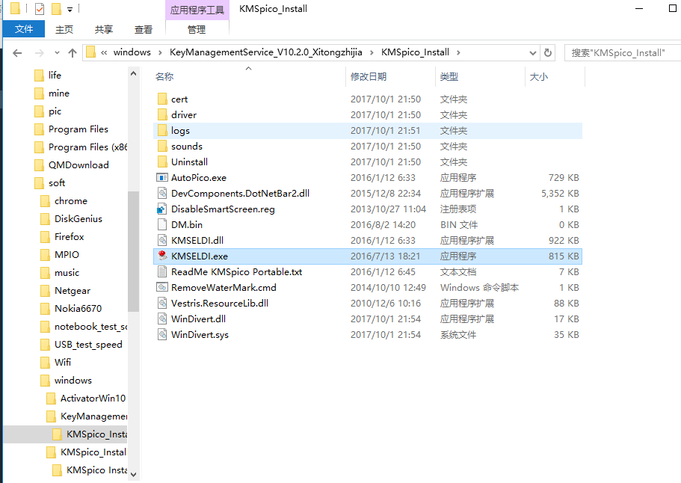This screenshot has width=681, height=483.
Task: Select DiskGenius folder in navigation tree
Action: [78, 219]
